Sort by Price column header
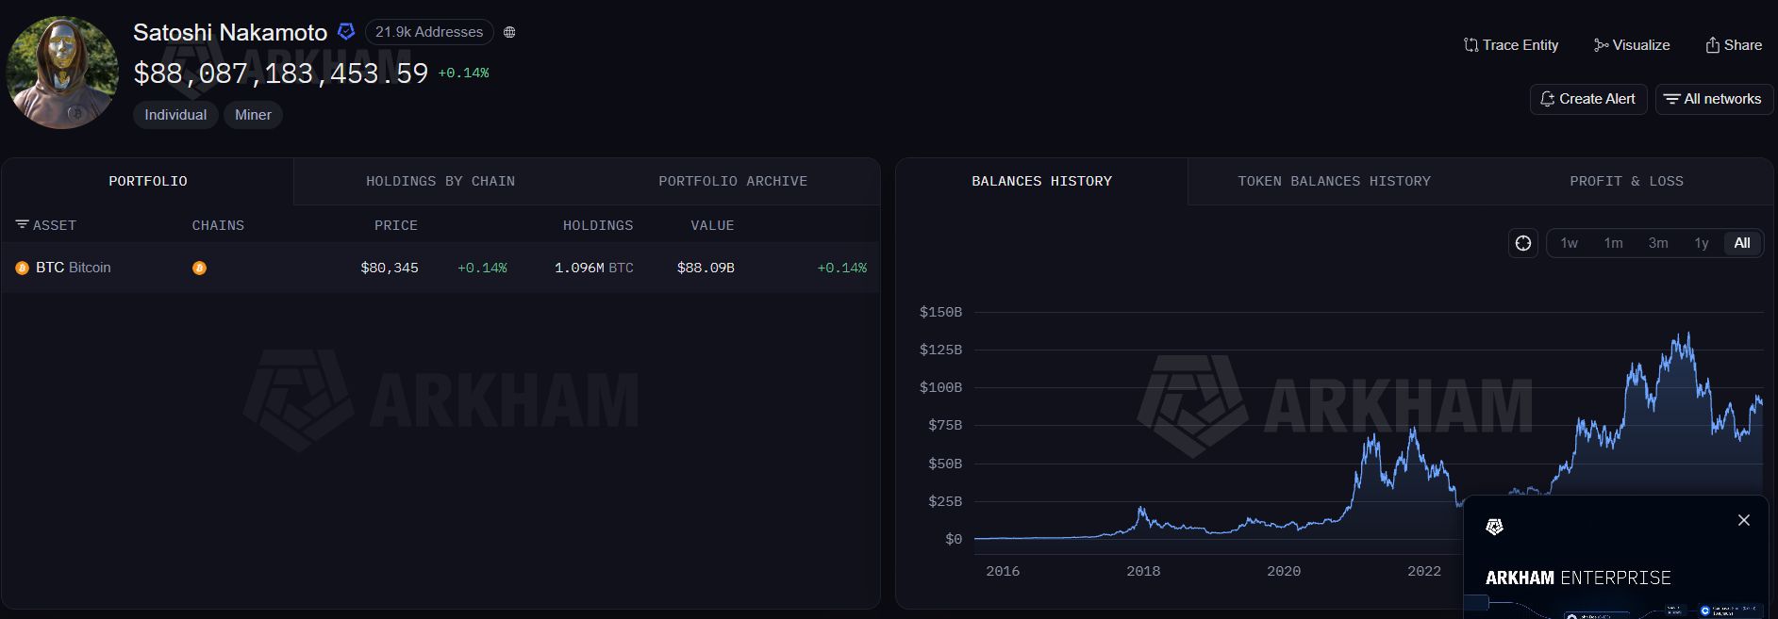This screenshot has width=1778, height=619. coord(396,226)
